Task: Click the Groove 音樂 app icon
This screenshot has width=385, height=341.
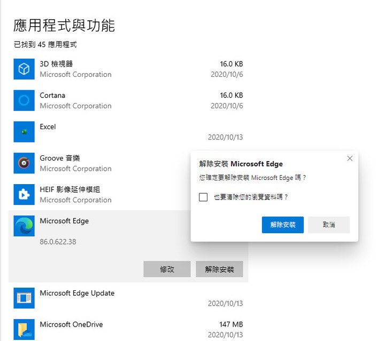Action: click(x=24, y=163)
